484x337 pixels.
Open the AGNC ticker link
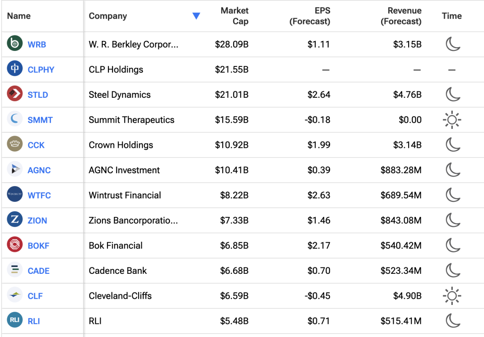(x=39, y=170)
